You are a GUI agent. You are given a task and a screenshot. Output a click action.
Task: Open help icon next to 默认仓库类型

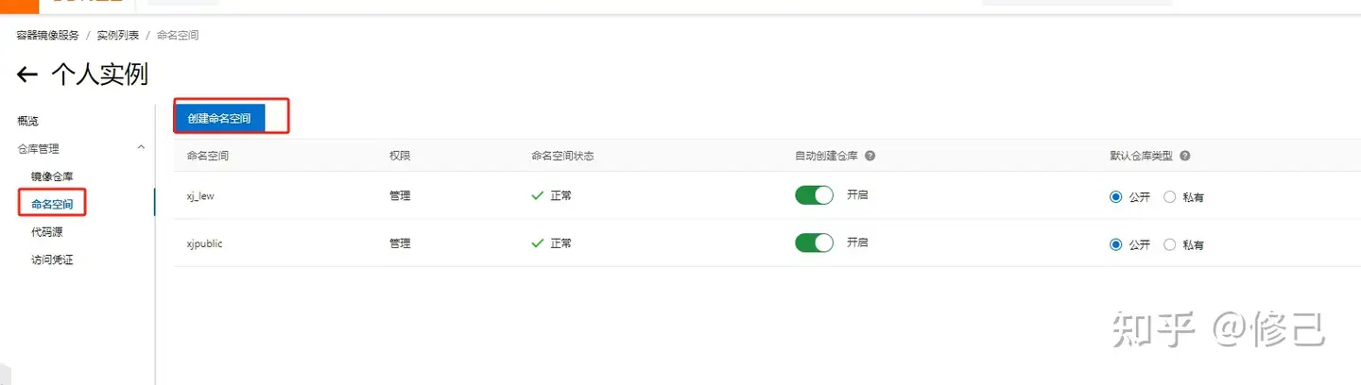point(1184,156)
